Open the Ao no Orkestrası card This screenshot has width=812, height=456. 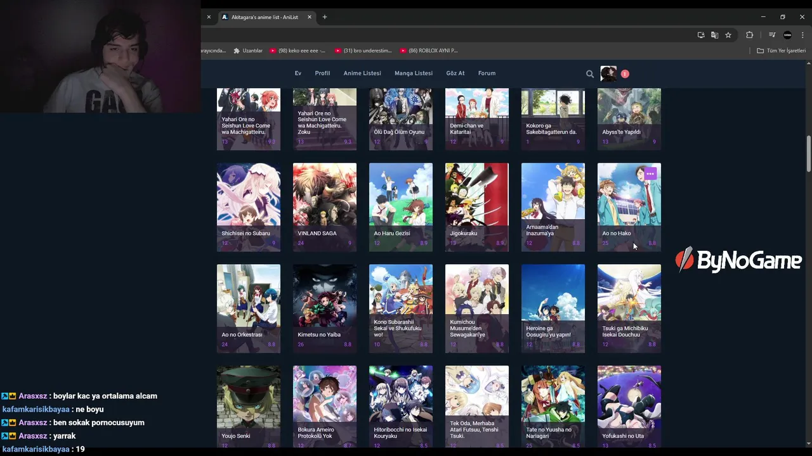(249, 308)
